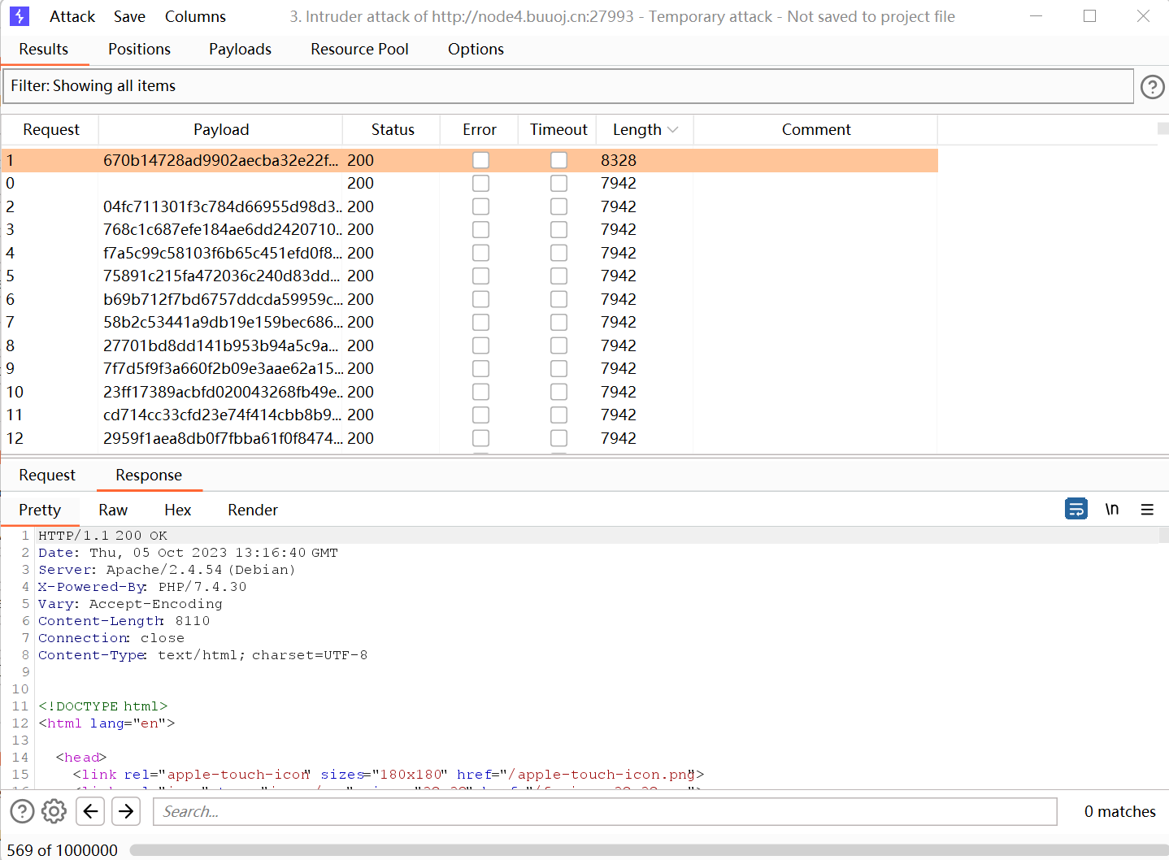Switch to the Request message tab

point(47,476)
